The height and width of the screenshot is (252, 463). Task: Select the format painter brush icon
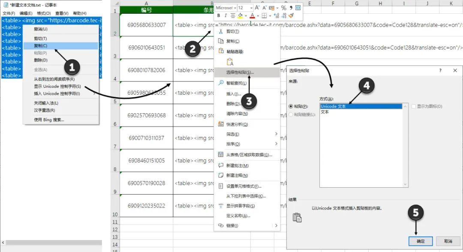coord(292,15)
